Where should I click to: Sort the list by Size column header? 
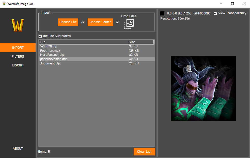[141, 42]
